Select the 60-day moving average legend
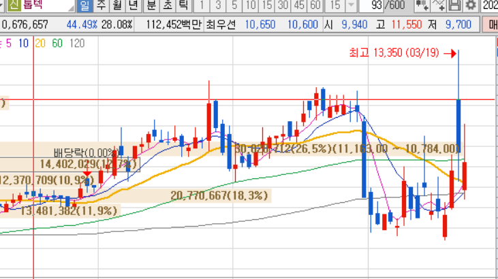This screenshot has width=498, height=279. coord(57,43)
